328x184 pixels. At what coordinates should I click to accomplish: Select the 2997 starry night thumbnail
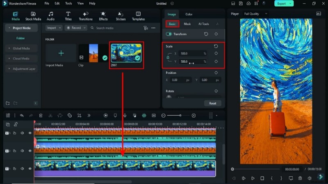point(126,53)
